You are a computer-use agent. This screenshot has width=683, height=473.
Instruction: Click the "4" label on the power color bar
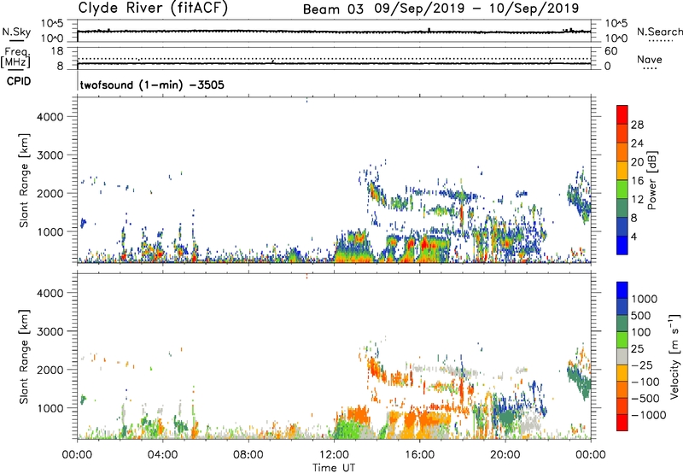click(633, 237)
